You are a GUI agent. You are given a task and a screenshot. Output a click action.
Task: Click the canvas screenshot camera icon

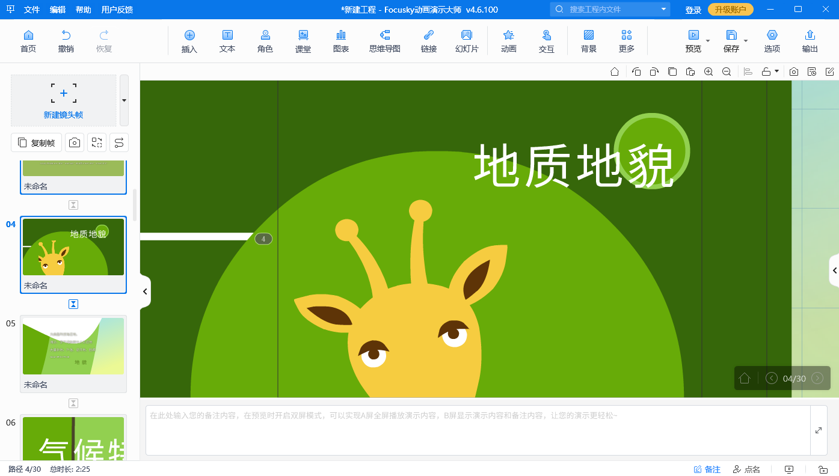click(x=794, y=72)
